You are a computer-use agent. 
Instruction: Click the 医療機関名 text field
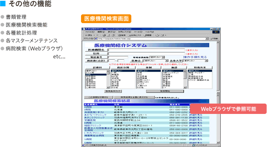(x=146, y=50)
